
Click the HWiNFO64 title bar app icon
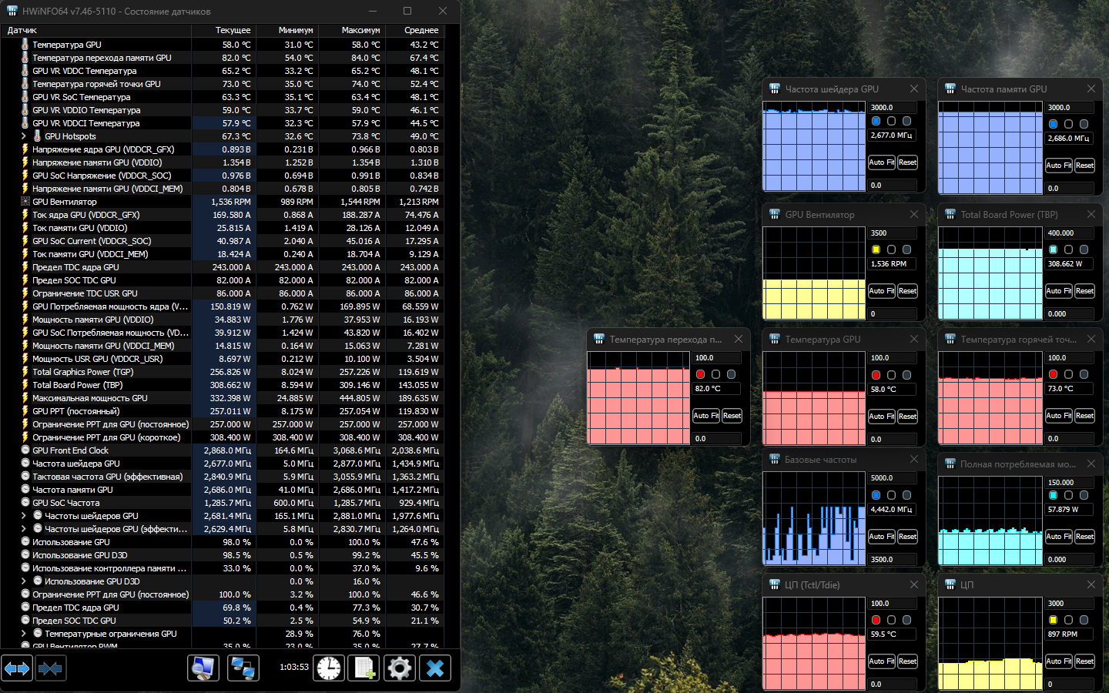click(12, 12)
